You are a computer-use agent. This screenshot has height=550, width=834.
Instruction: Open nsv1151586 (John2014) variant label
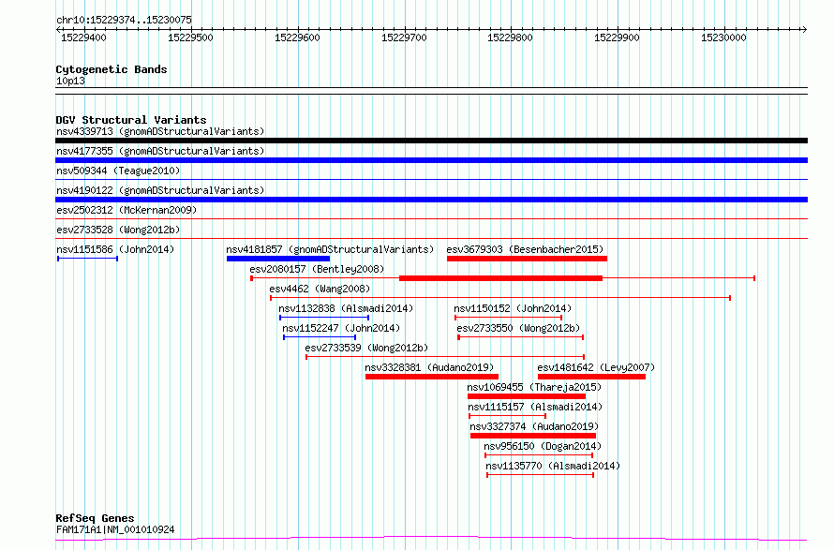pos(115,249)
